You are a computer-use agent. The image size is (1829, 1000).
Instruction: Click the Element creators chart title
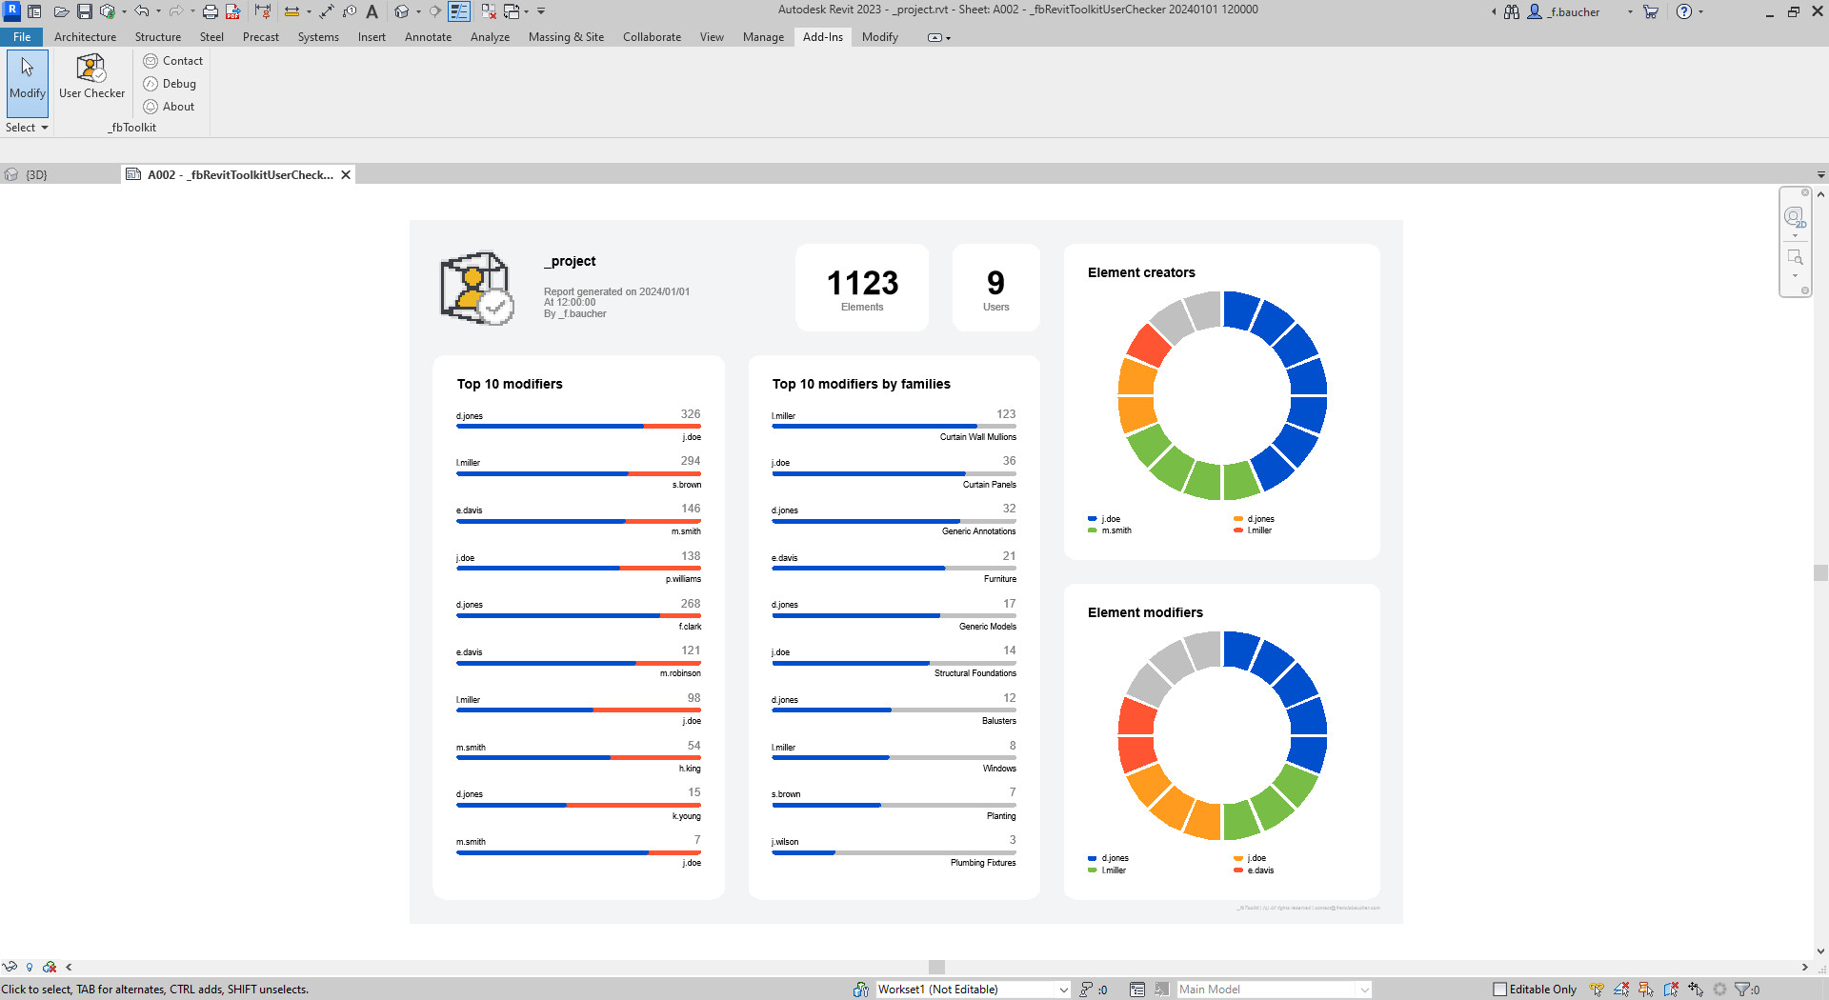(x=1141, y=272)
